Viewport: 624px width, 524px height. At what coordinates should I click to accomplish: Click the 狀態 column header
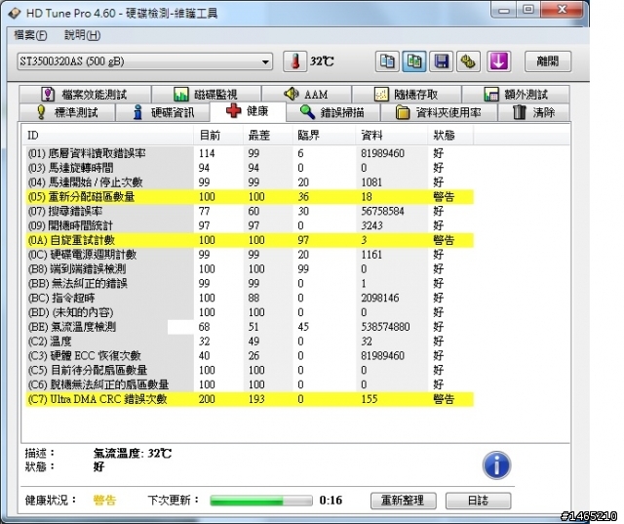point(450,136)
